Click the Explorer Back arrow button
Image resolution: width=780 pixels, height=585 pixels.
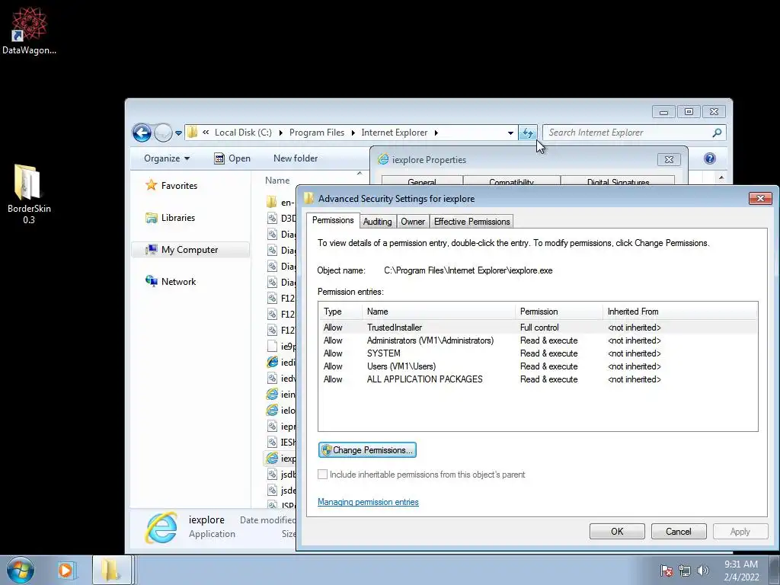(x=142, y=133)
